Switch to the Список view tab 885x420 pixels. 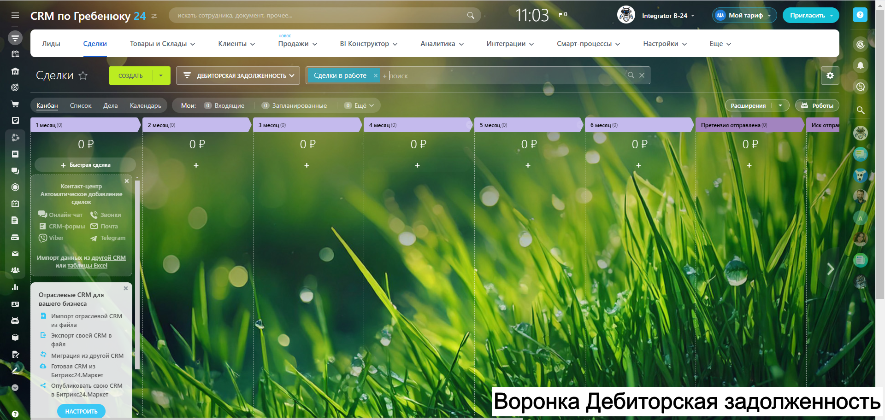click(x=81, y=105)
